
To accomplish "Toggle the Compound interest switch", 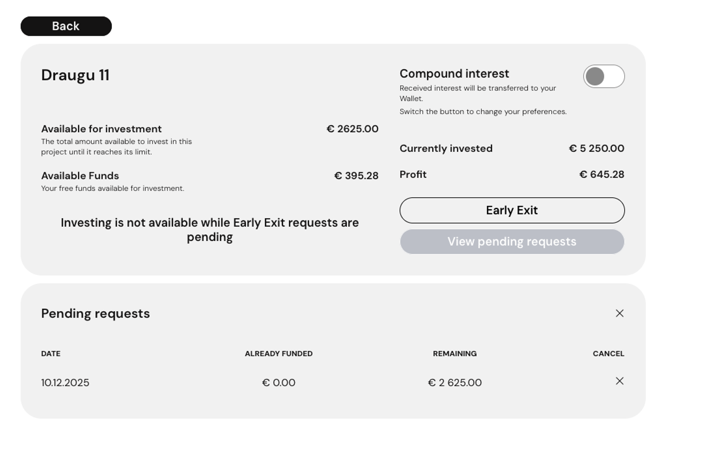I will pyautogui.click(x=604, y=76).
